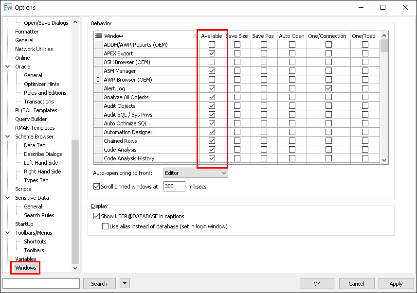Click the grid column chooser icon beside Window header
The height and width of the screenshot is (293, 417).
coord(98,36)
